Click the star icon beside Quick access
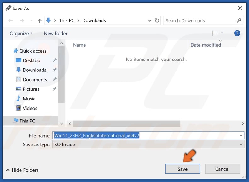 tap(16, 51)
